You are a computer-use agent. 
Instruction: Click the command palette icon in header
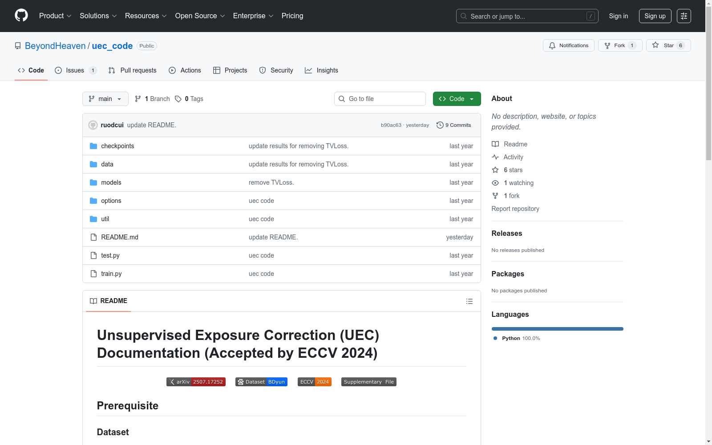tap(684, 16)
